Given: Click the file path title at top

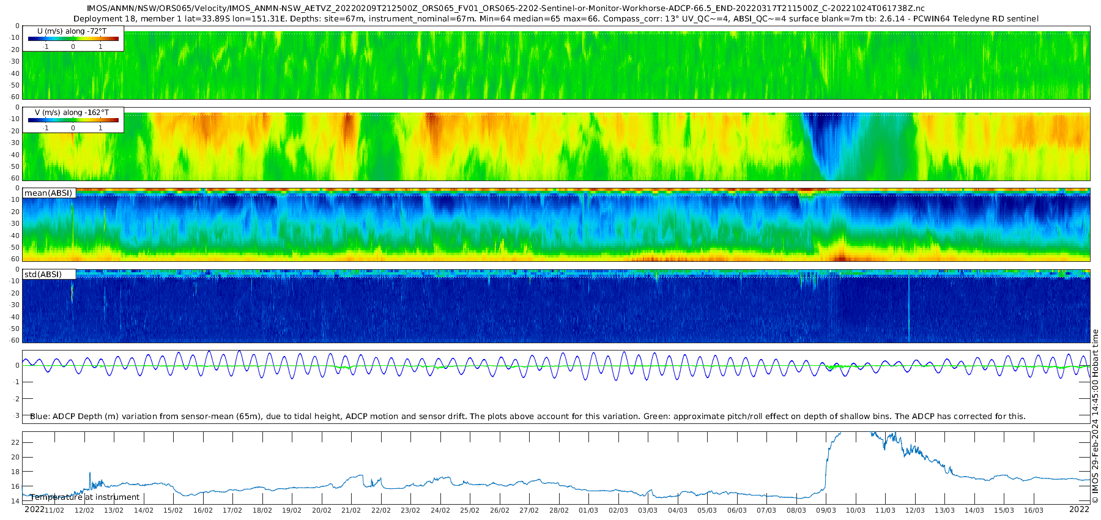Looking at the screenshot, I should pyautogui.click(x=505, y=9).
